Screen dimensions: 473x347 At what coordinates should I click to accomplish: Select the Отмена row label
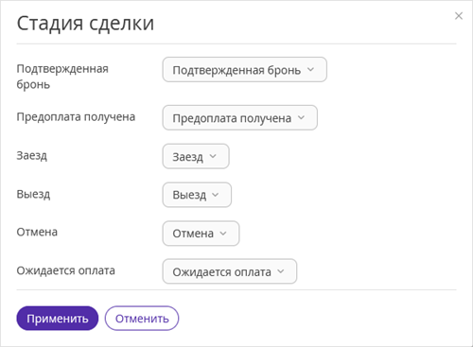pos(37,233)
